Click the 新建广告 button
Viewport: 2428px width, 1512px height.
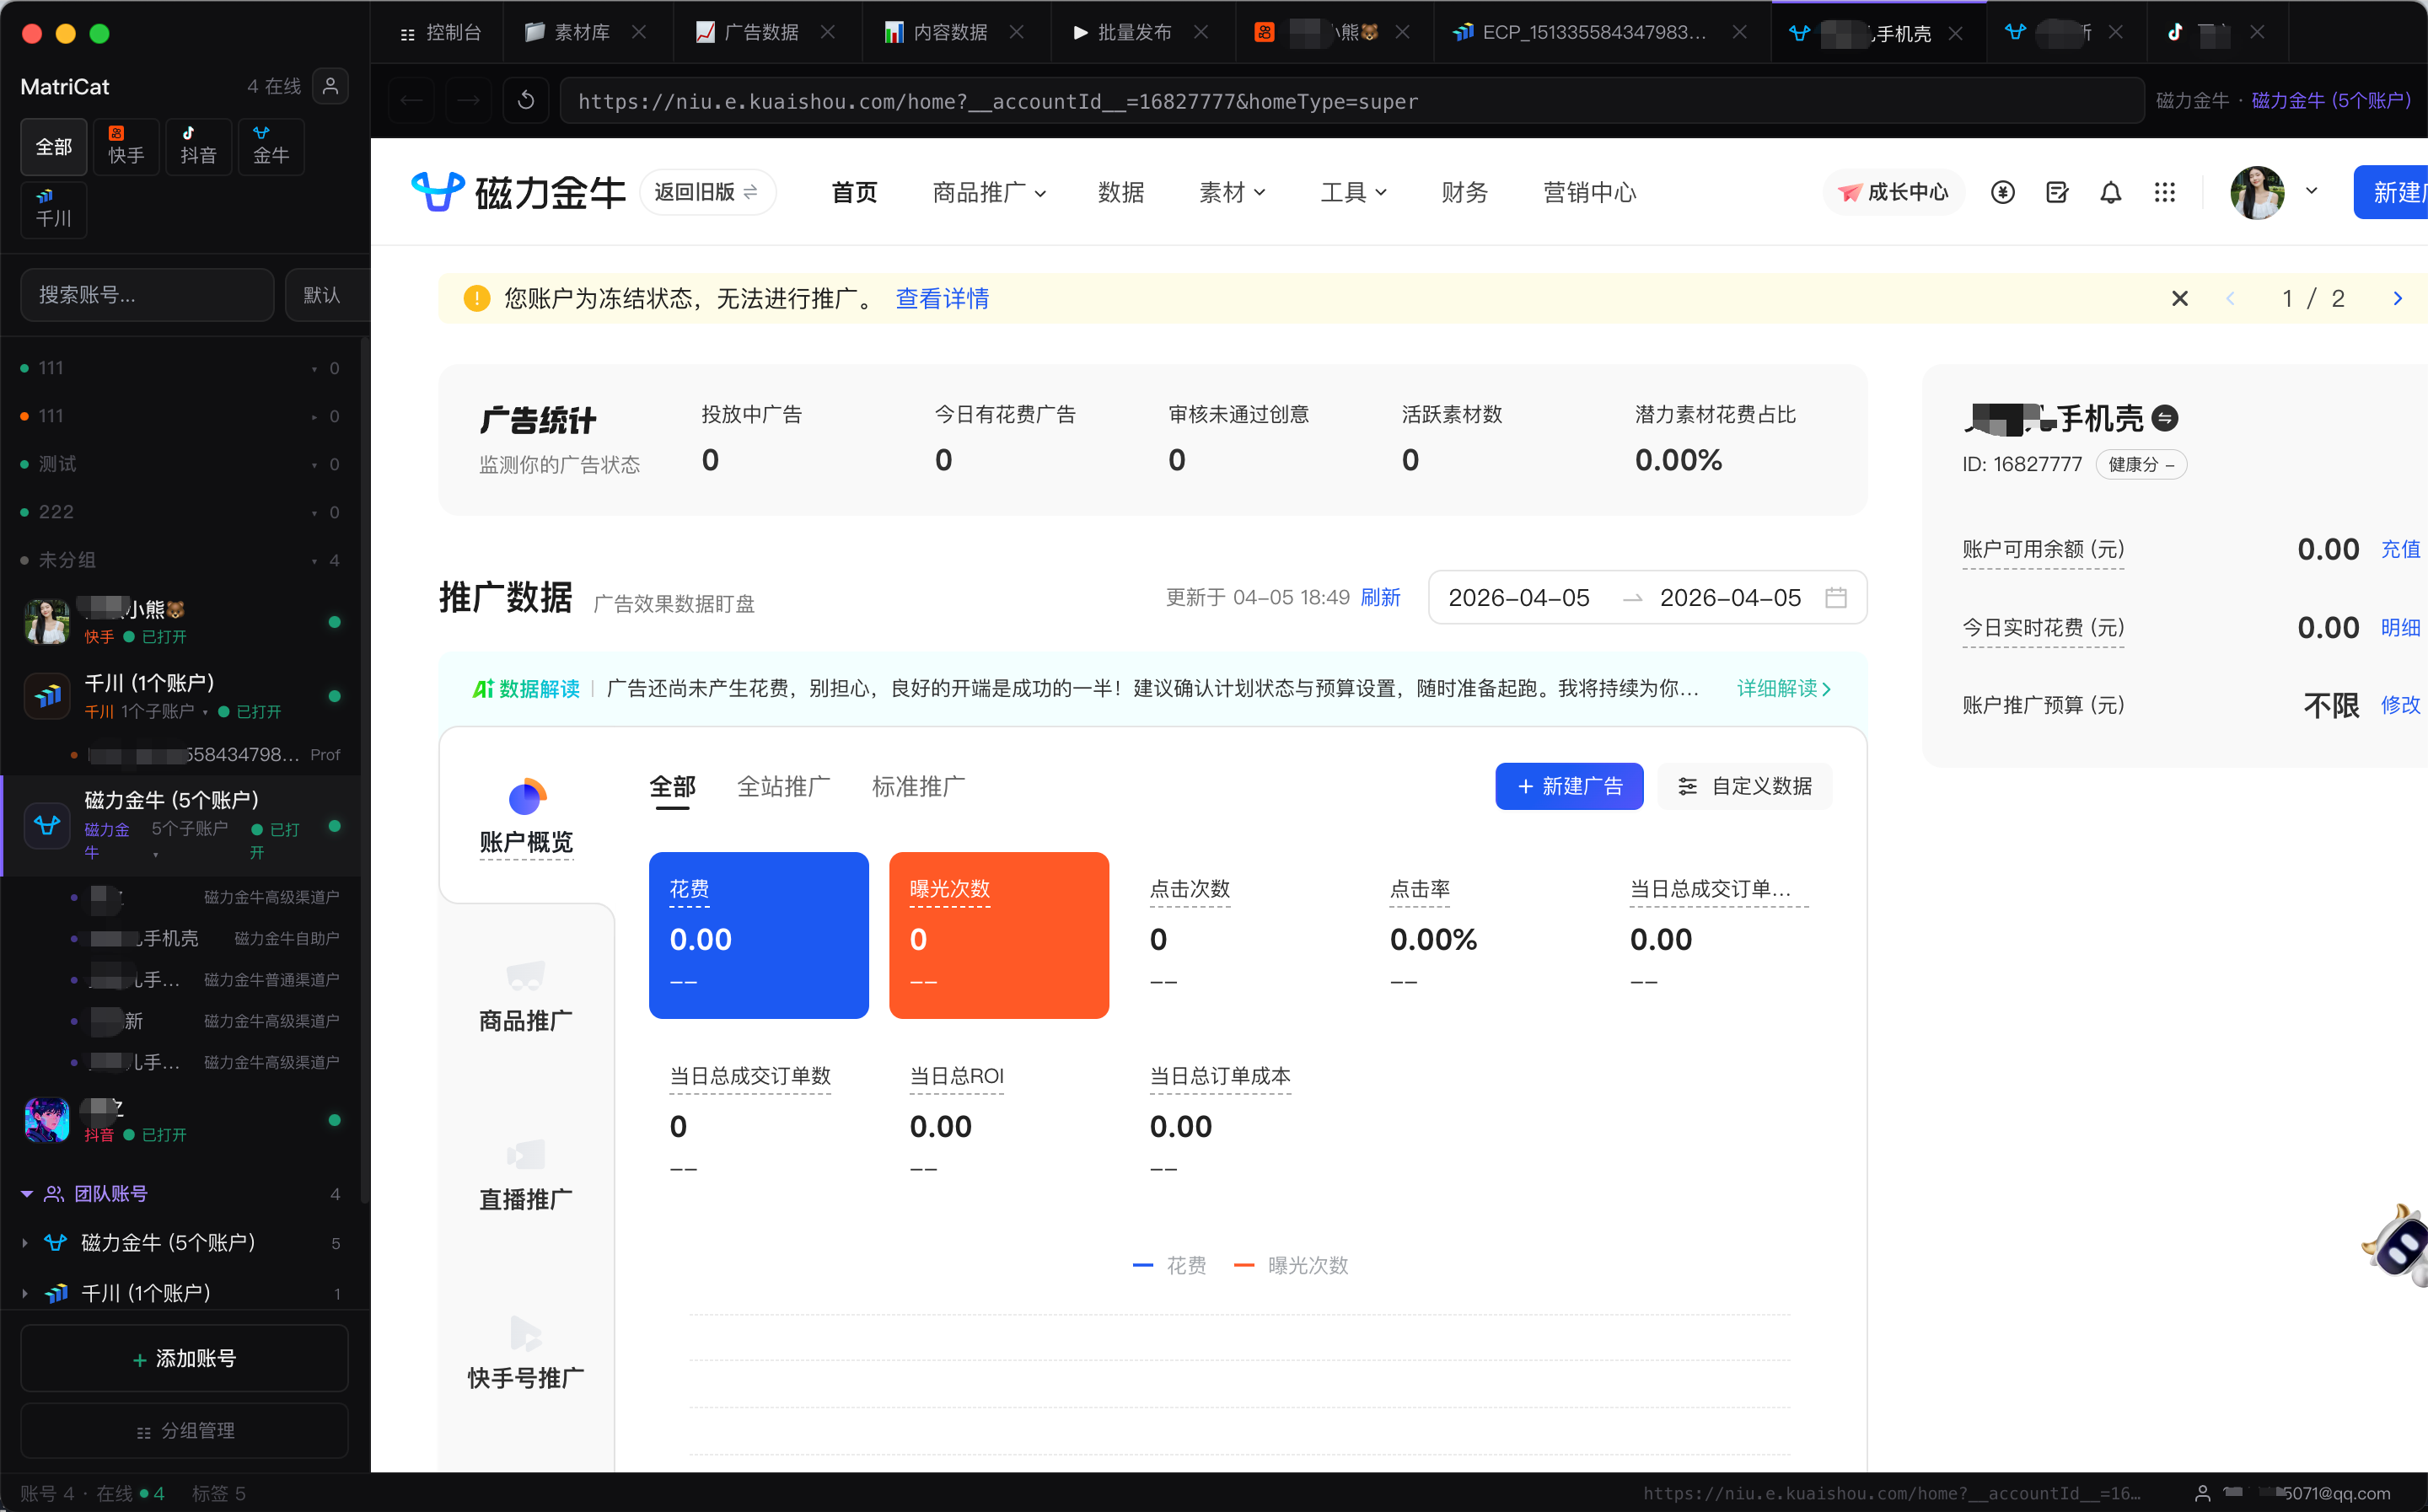tap(1568, 786)
